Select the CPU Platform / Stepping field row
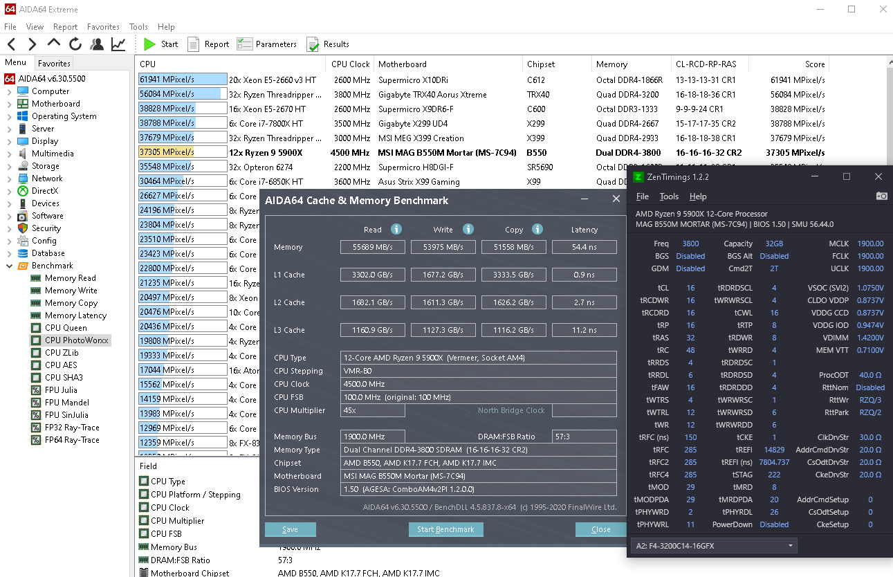893x577 pixels. 196,495
